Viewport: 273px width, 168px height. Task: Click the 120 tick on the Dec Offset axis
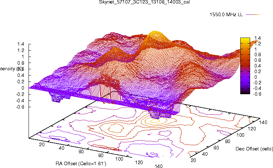(x=252, y=129)
